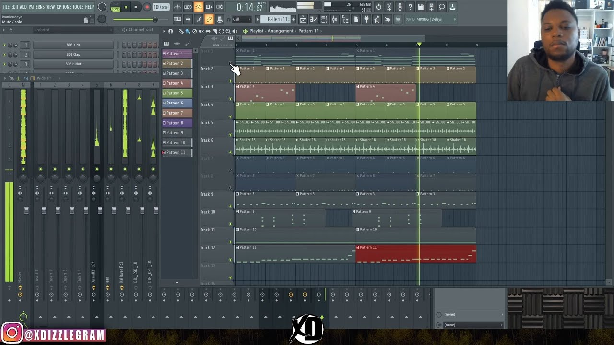Image resolution: width=614 pixels, height=345 pixels.
Task: Open the OPTIONS menu
Action: pos(64,7)
